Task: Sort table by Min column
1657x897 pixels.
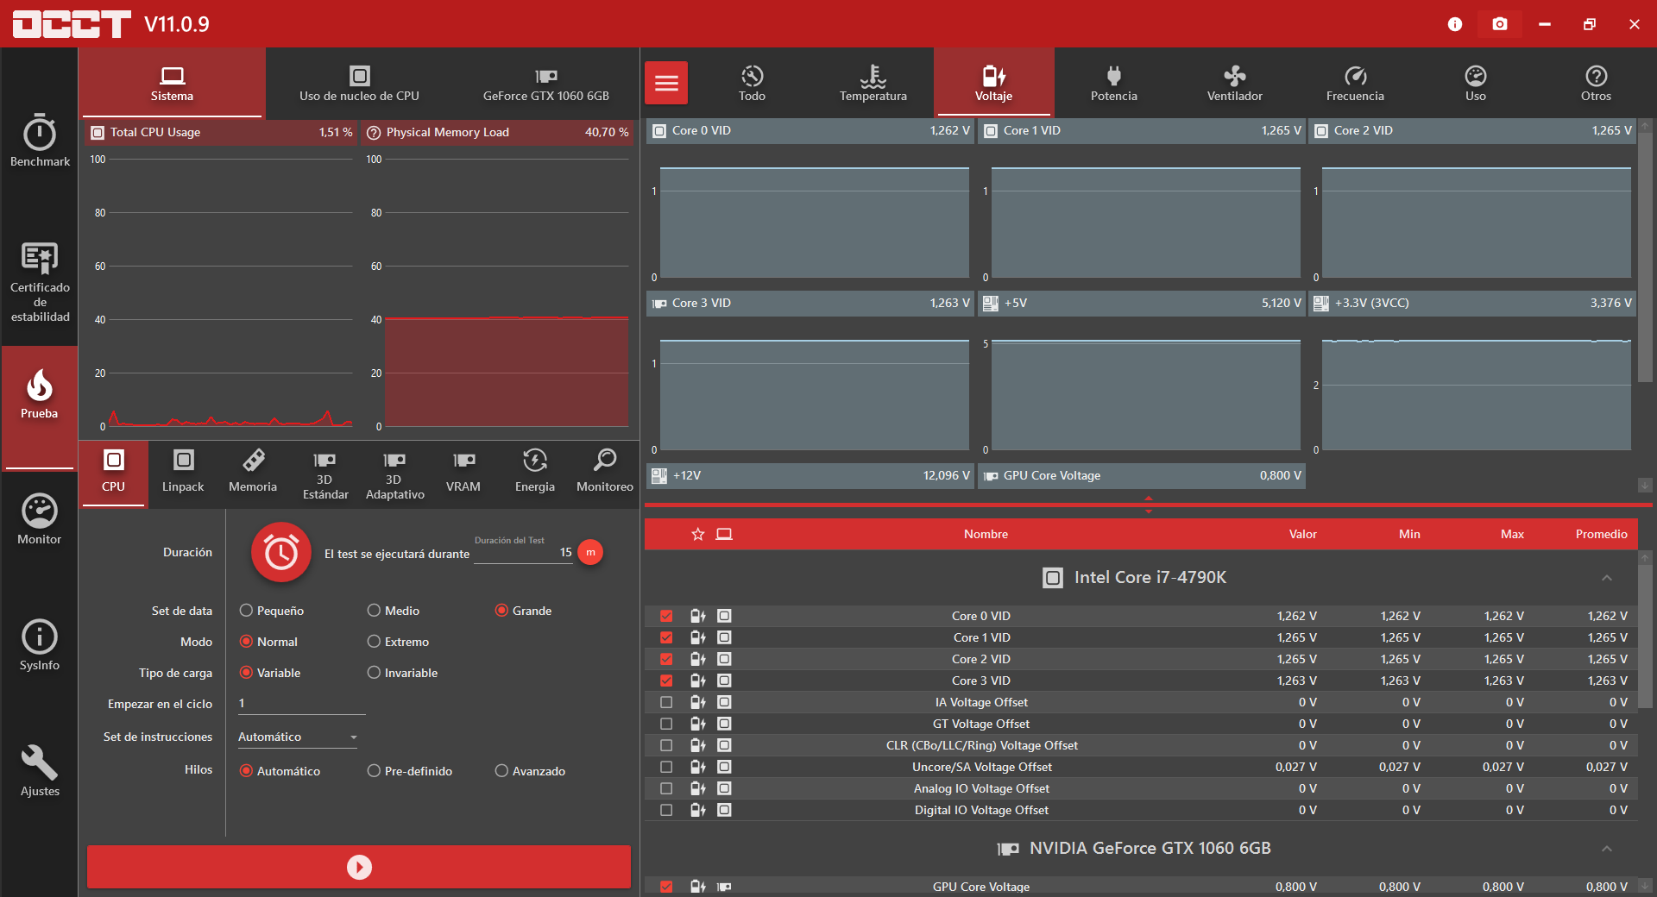Action: [x=1409, y=535]
